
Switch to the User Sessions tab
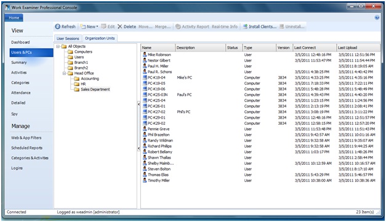tap(68, 38)
